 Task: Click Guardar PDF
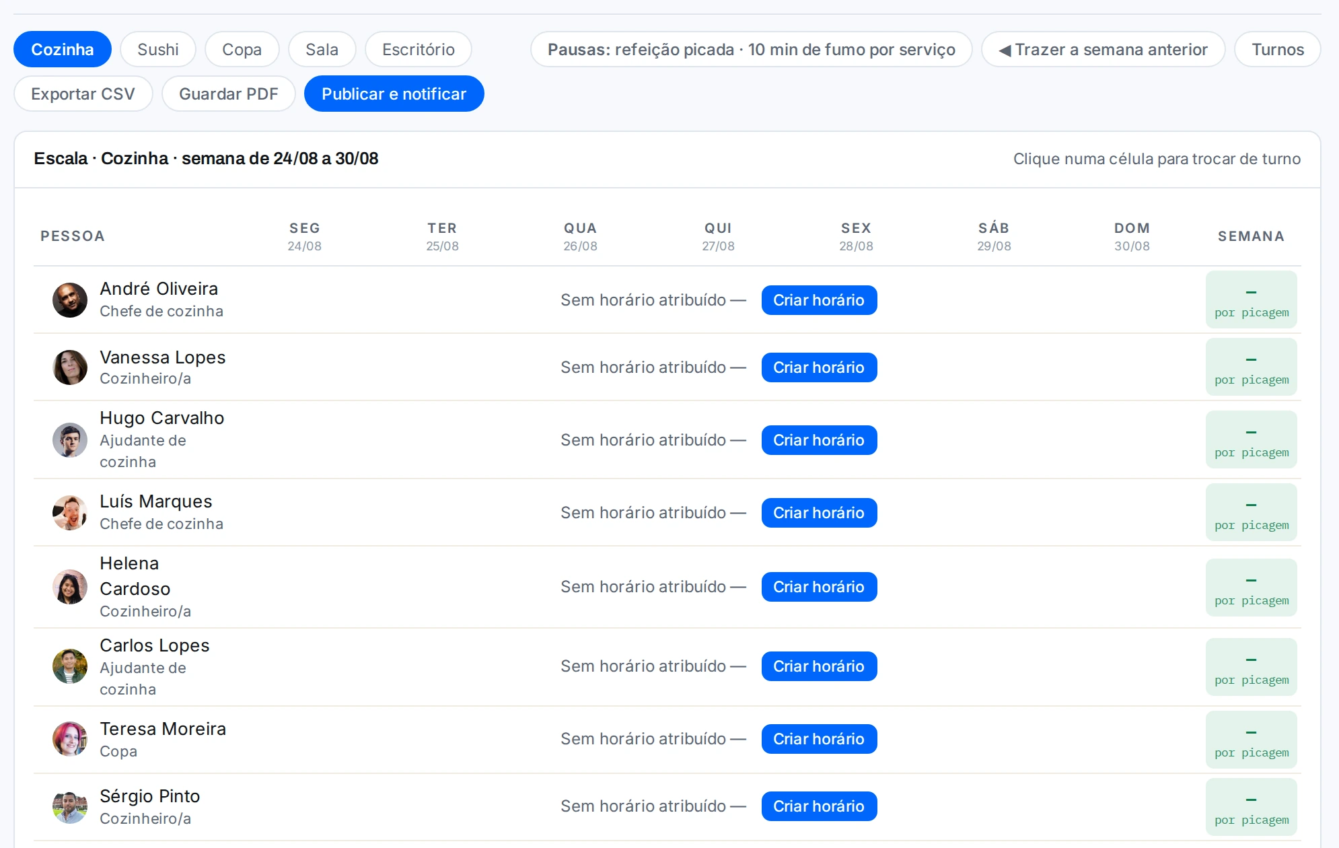[229, 94]
